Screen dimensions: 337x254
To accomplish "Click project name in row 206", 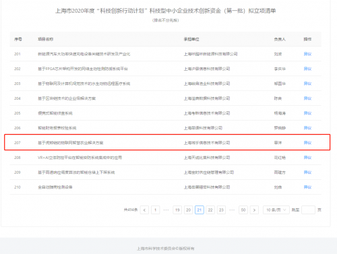I will coord(57,128).
